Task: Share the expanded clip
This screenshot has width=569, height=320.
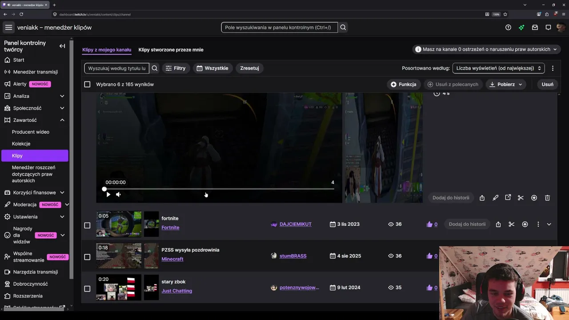Action: click(x=482, y=198)
